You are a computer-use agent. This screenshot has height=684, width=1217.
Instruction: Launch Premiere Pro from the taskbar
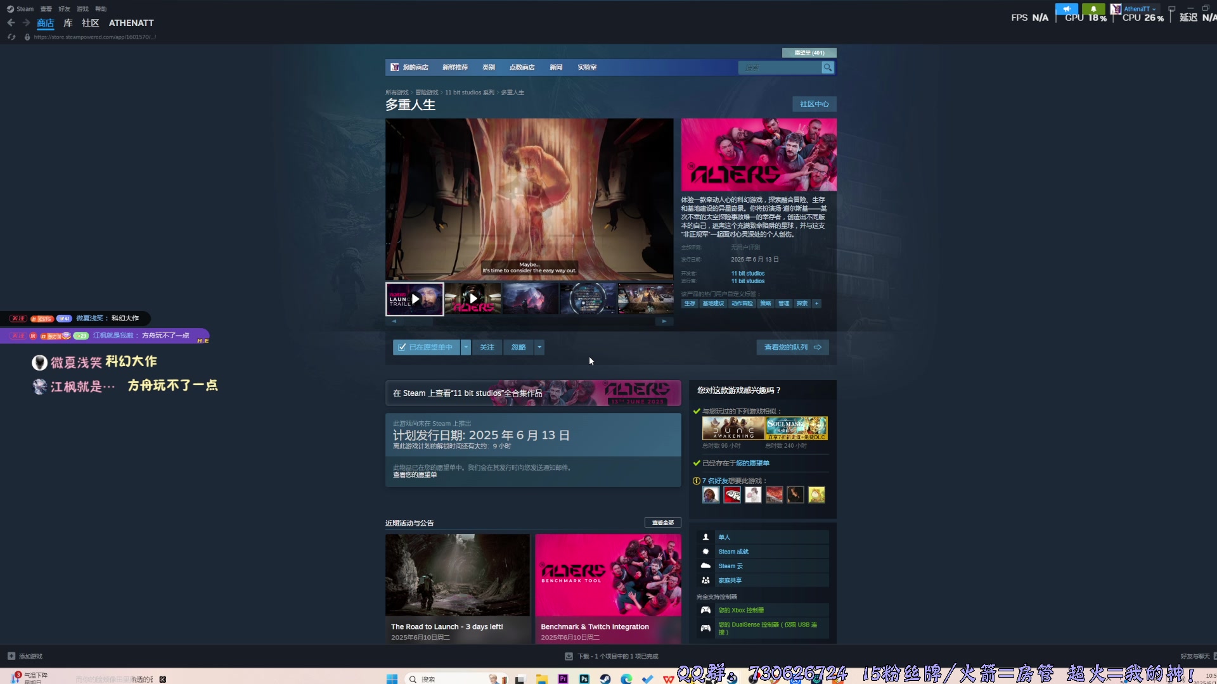(x=563, y=679)
